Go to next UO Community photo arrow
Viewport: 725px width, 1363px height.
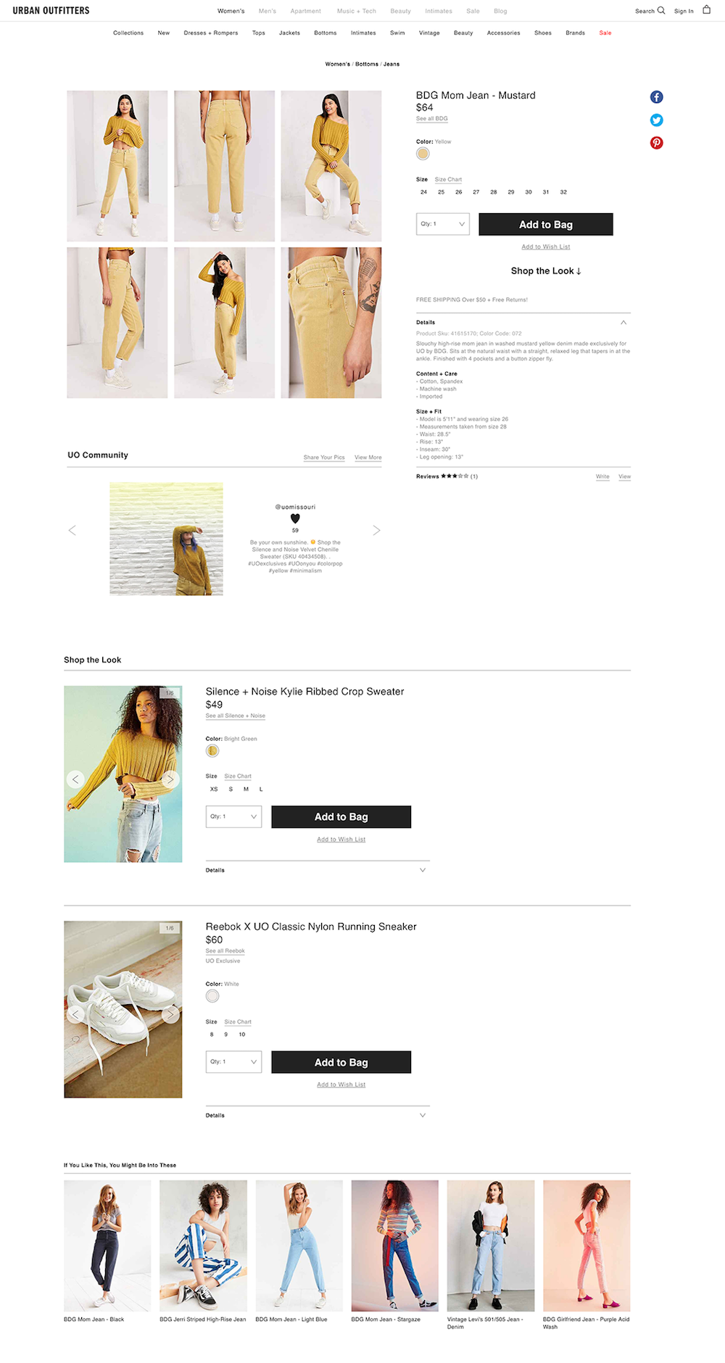376,530
